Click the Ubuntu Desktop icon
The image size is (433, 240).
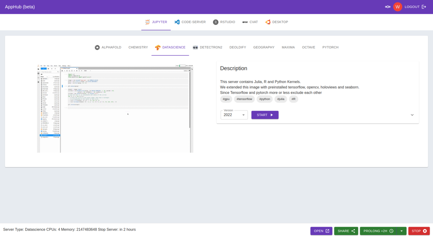point(268,22)
